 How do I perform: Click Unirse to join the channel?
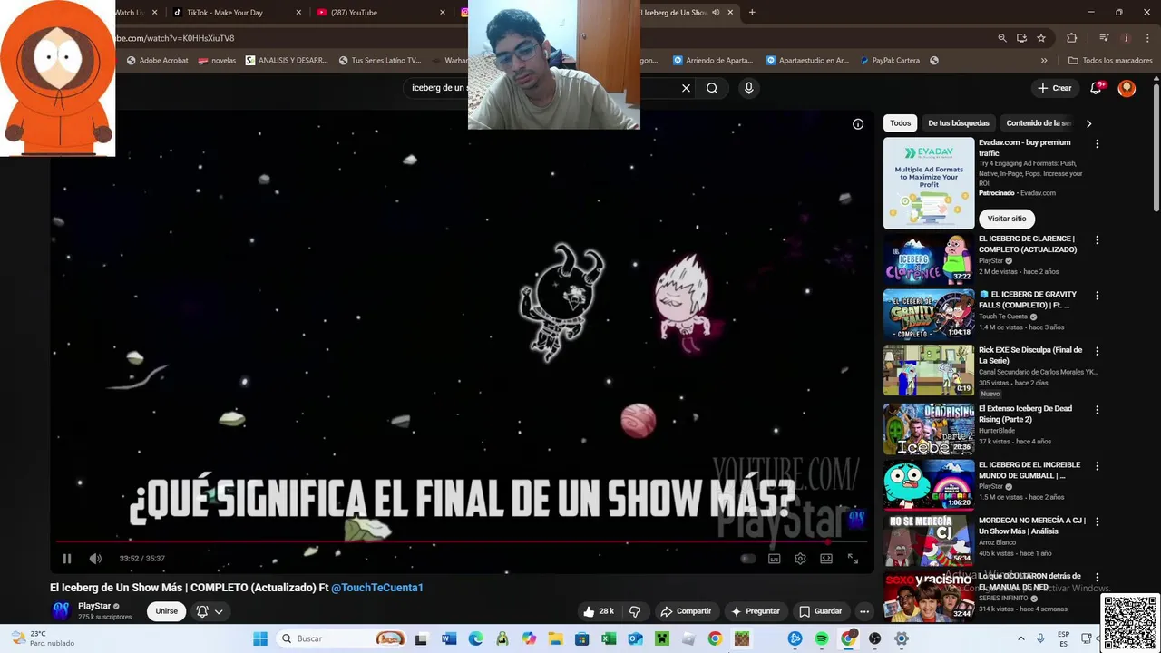[x=166, y=611]
